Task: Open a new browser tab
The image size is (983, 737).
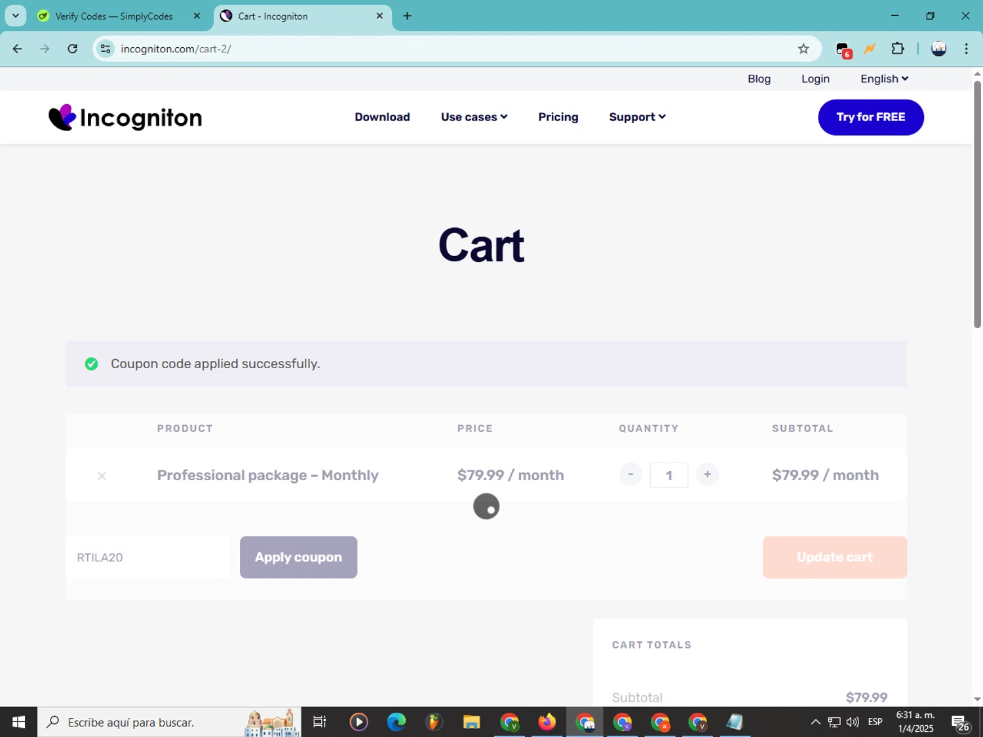Action: point(407,16)
